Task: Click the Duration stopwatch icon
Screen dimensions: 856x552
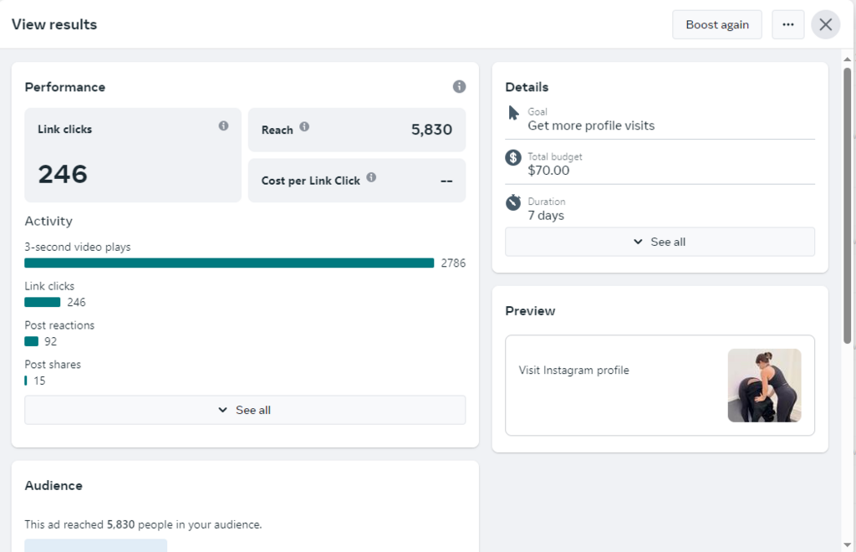Action: pyautogui.click(x=513, y=202)
